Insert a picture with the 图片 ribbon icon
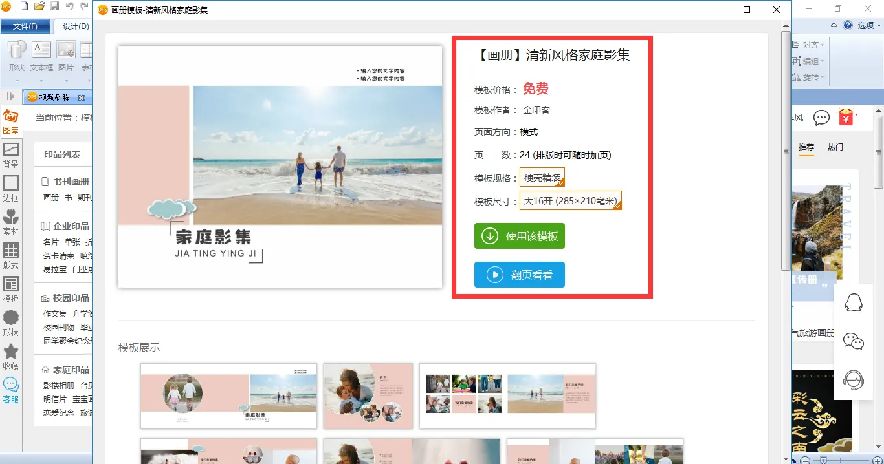 [x=66, y=56]
